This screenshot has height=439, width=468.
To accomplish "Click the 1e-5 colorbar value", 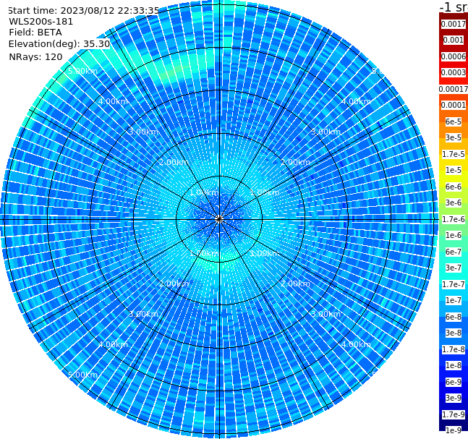I will (454, 170).
